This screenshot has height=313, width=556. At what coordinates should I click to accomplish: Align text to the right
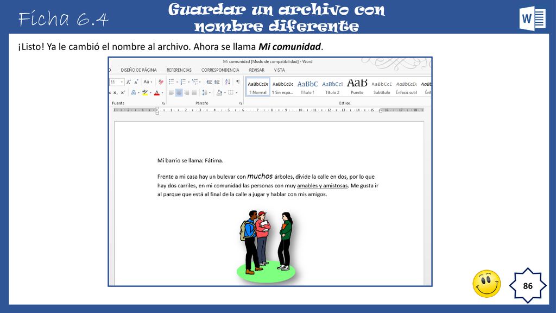click(187, 92)
